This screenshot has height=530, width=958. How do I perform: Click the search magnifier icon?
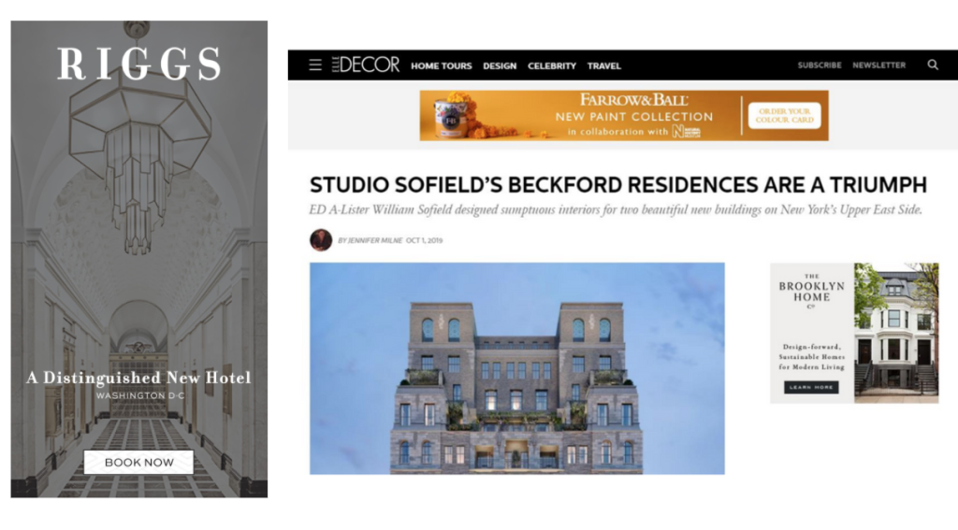933,64
